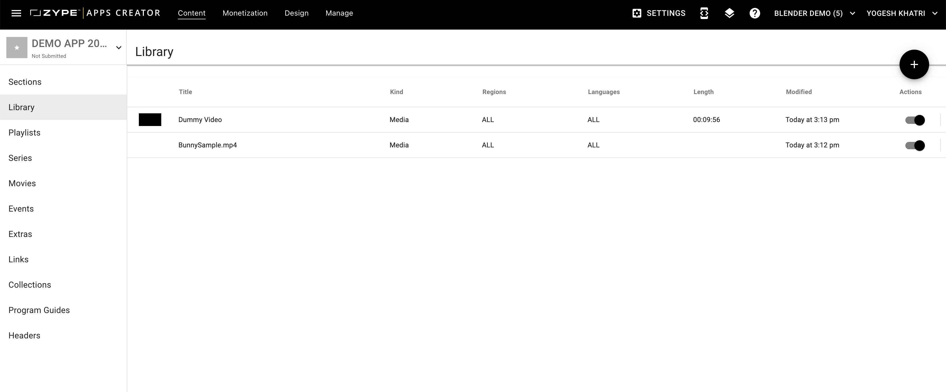Open the hamburger menu icon
The width and height of the screenshot is (946, 392).
[x=16, y=13]
